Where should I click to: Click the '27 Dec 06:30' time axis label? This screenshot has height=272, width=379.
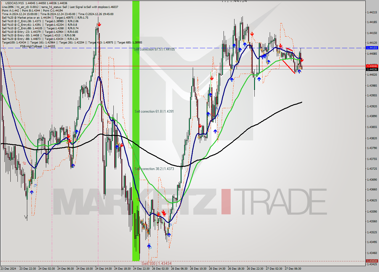(293, 269)
